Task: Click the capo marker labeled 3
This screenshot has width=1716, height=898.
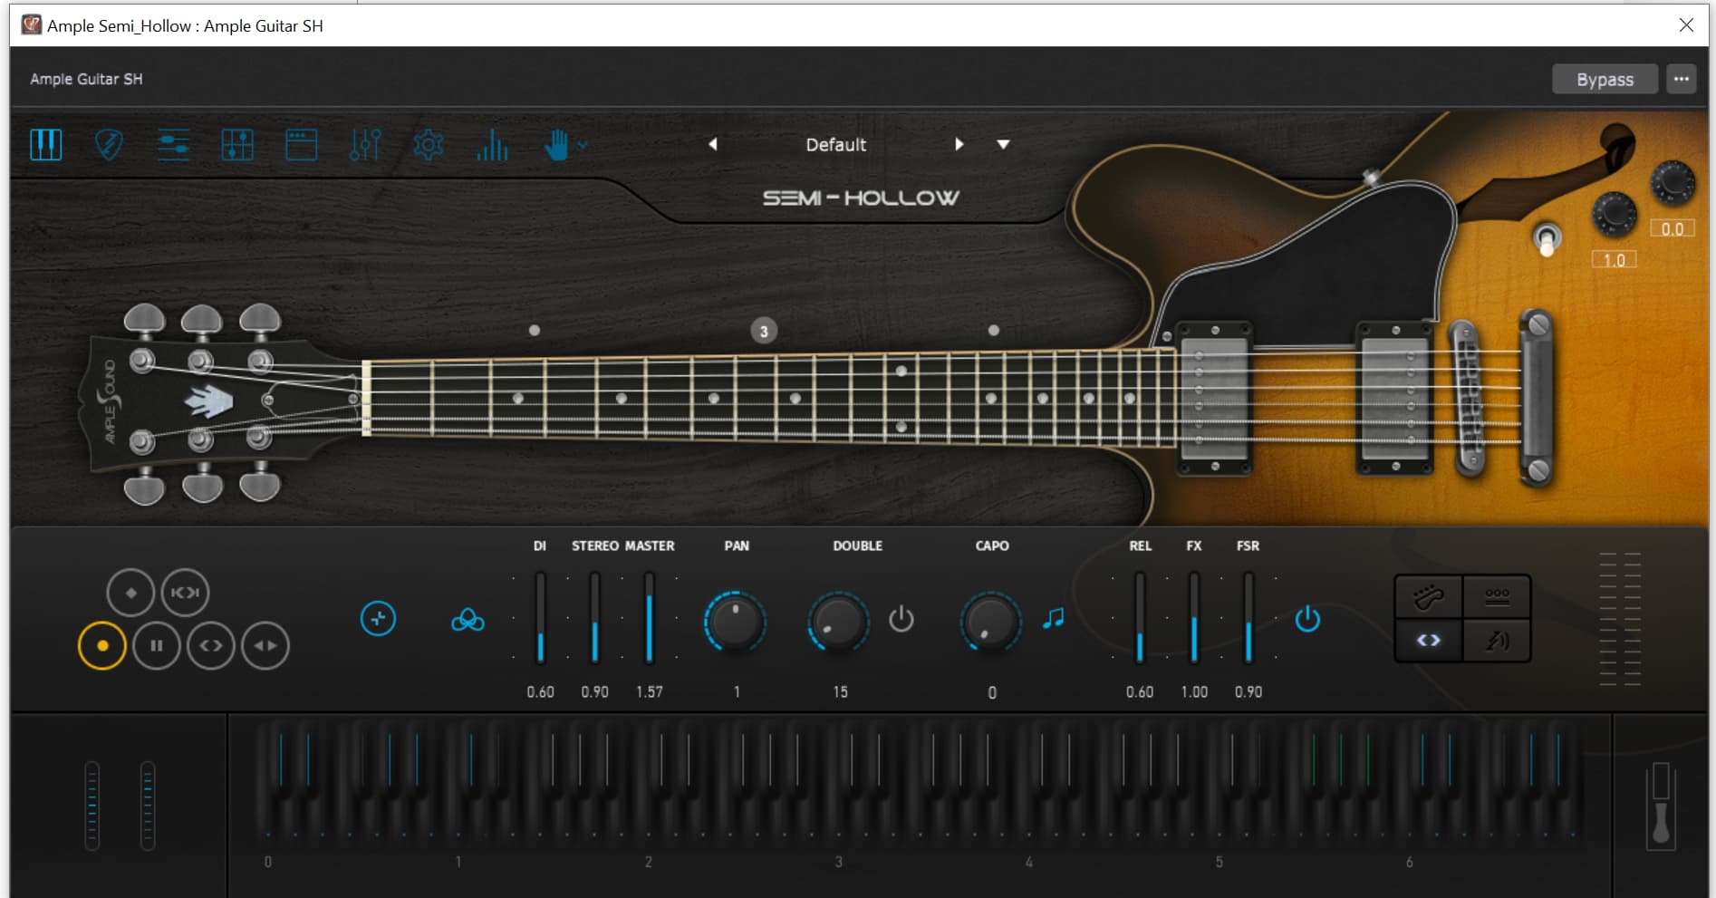Action: pyautogui.click(x=764, y=331)
